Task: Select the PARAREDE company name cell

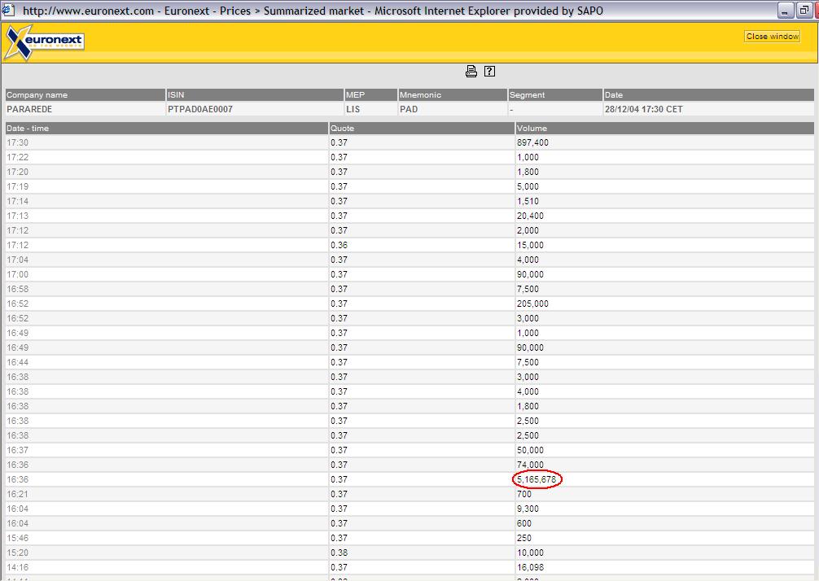Action: point(29,109)
